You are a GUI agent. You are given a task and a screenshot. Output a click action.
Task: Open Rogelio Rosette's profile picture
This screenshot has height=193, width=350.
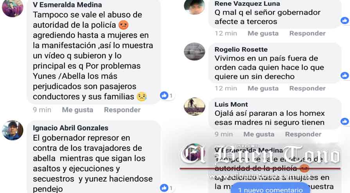tap(194, 51)
